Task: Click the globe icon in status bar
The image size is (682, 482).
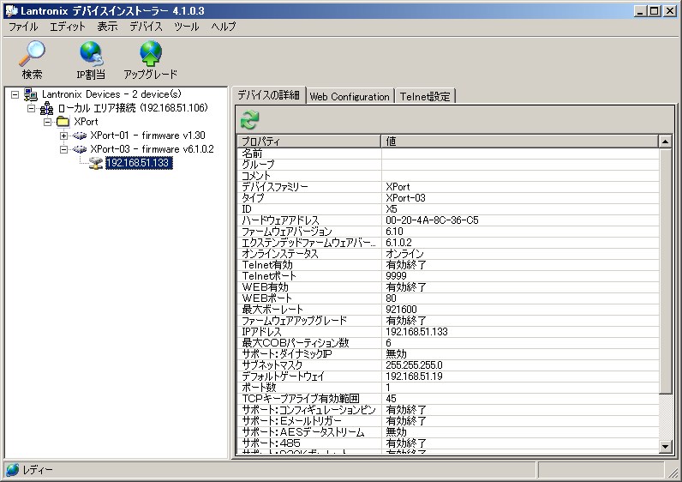Action: pyautogui.click(x=12, y=470)
